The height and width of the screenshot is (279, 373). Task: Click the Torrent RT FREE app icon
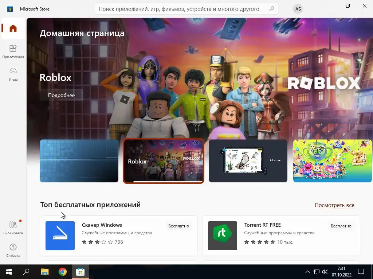coord(223,235)
